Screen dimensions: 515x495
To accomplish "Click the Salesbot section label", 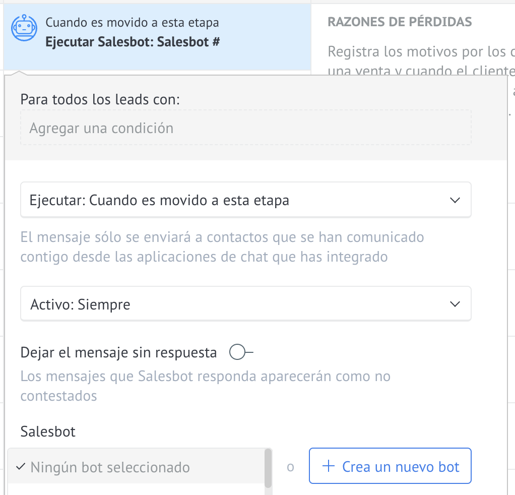I will (x=48, y=431).
